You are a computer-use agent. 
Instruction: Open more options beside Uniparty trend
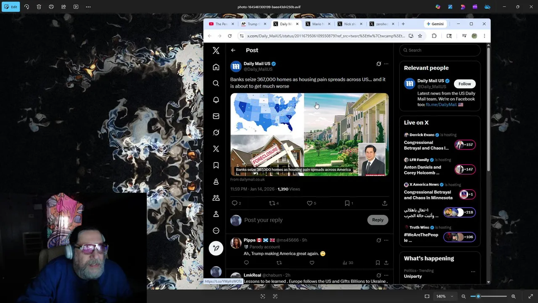tap(473, 272)
